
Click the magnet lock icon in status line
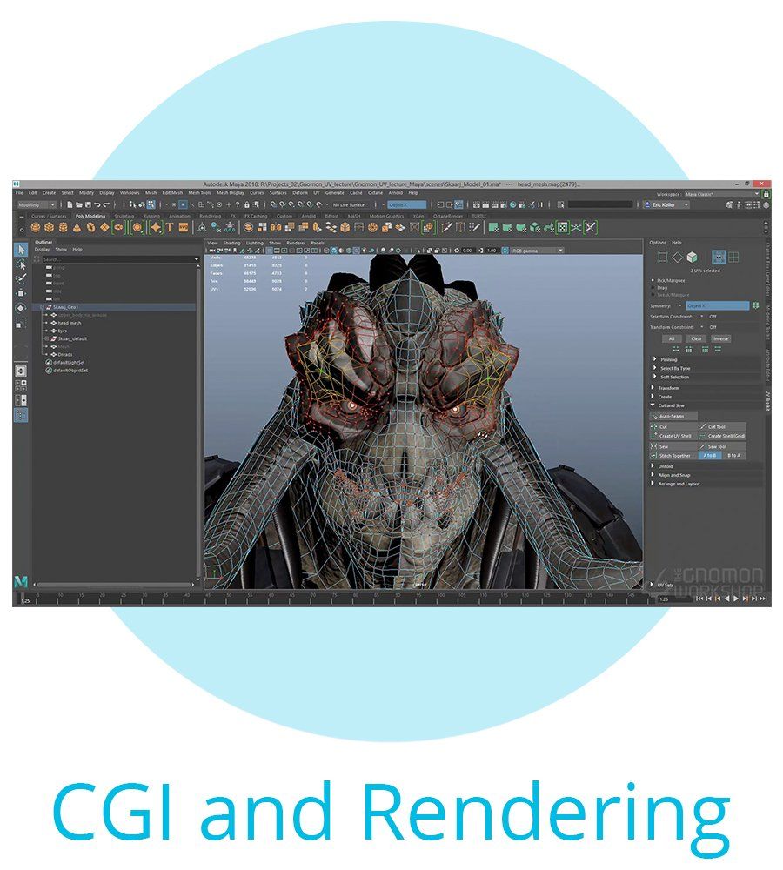click(246, 204)
